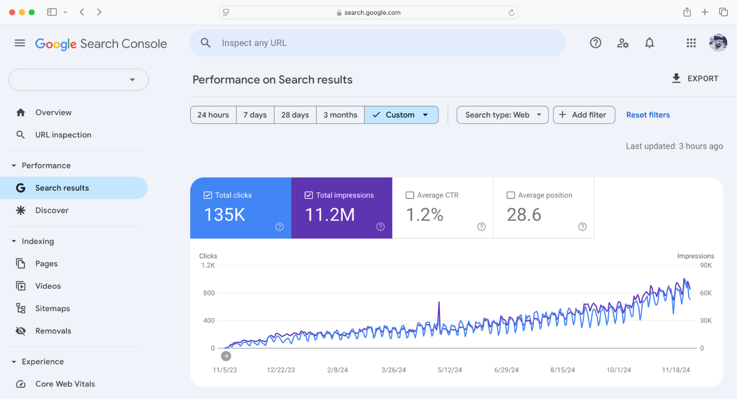Click the Reset filters link
The image size is (737, 414).
click(648, 115)
